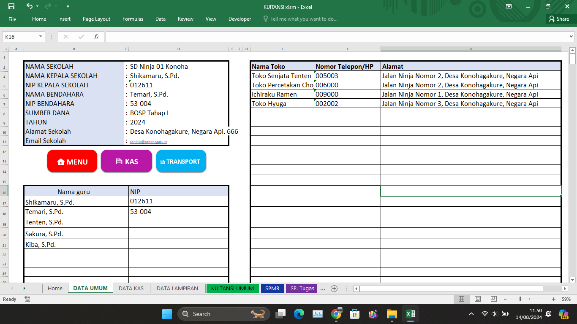Click the New Sheet plus icon
The width and height of the screenshot is (577, 324).
tap(334, 289)
